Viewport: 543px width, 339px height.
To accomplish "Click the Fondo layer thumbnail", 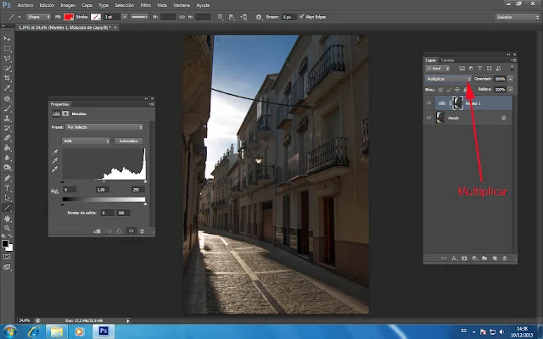I will click(440, 119).
